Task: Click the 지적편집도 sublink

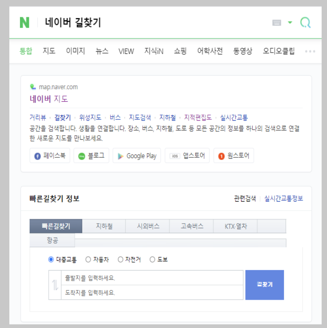Action: tap(198, 118)
